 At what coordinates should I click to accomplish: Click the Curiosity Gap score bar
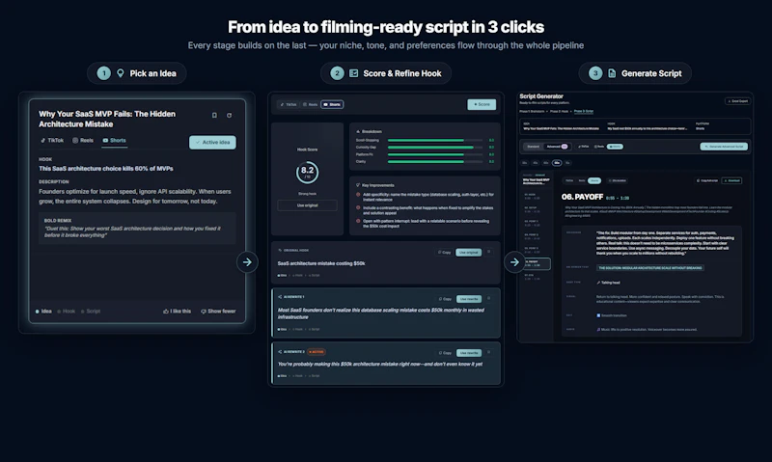click(x=435, y=148)
